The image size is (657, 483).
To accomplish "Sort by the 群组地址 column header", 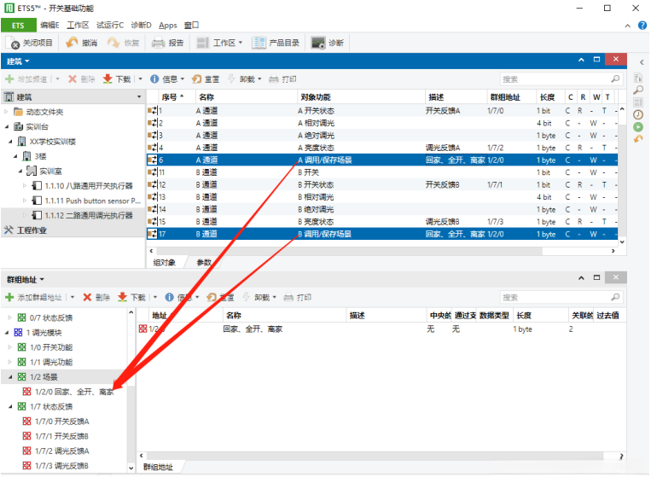I will click(511, 96).
